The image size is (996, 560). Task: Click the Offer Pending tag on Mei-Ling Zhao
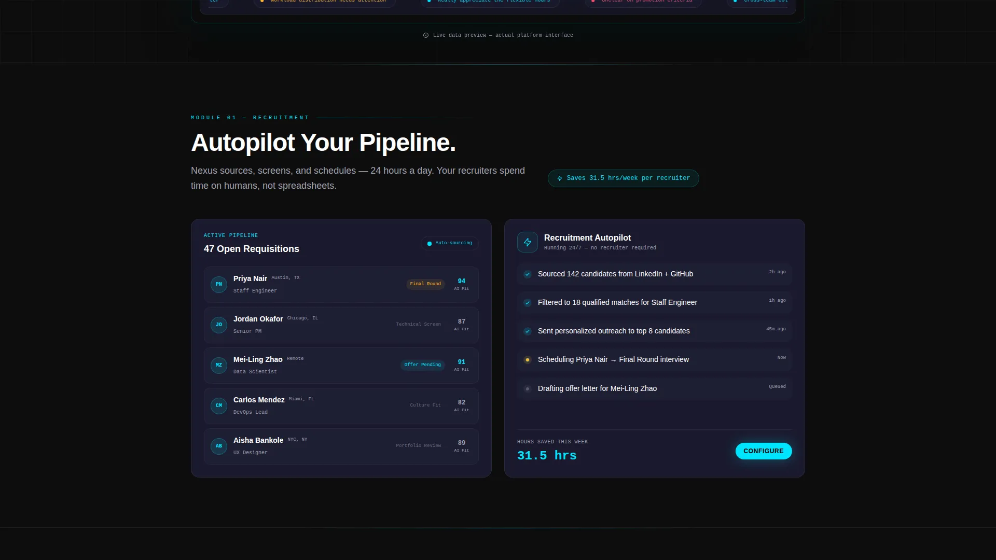coord(422,365)
